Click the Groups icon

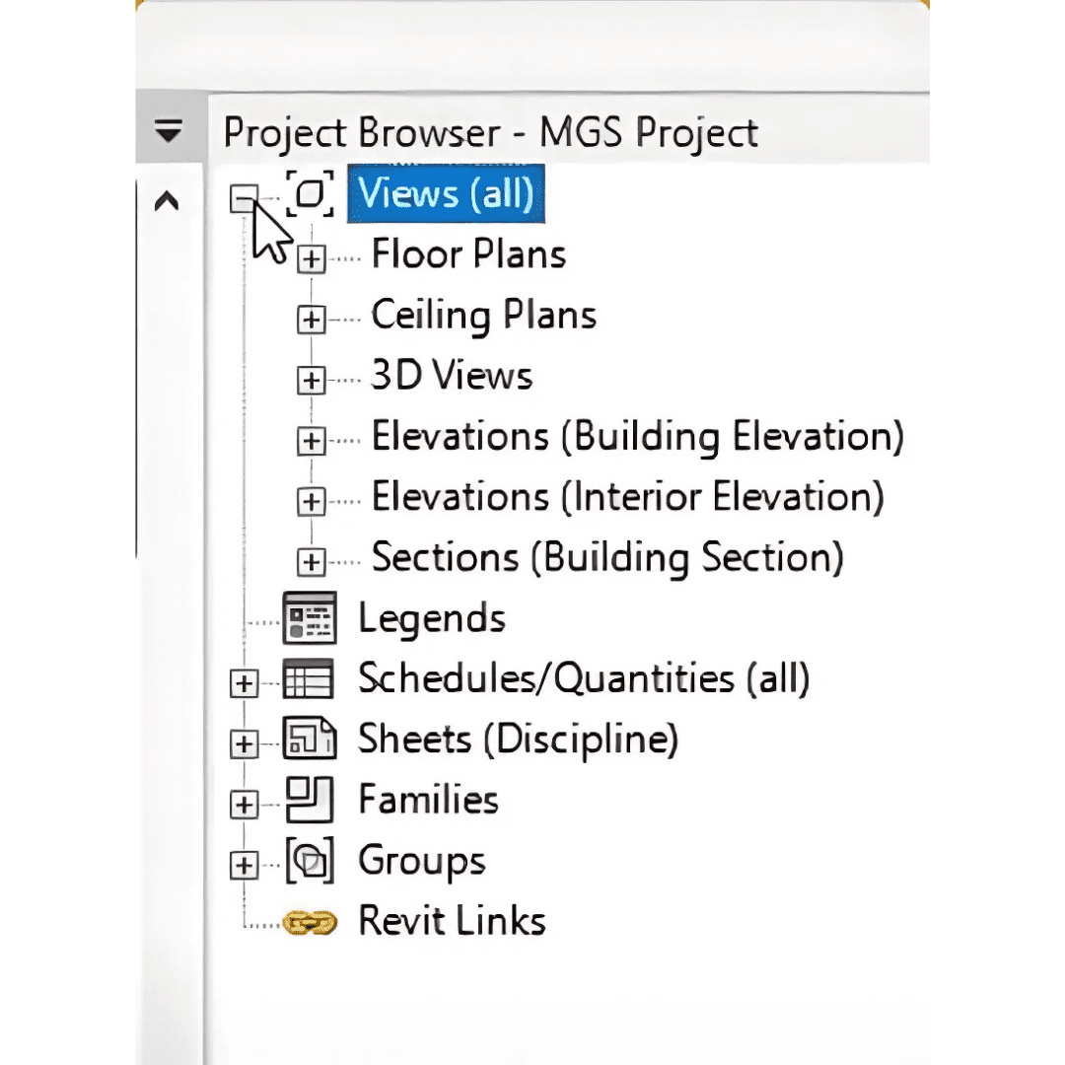(310, 861)
